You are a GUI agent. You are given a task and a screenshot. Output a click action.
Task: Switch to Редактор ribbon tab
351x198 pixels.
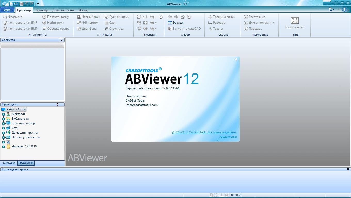tap(42, 10)
